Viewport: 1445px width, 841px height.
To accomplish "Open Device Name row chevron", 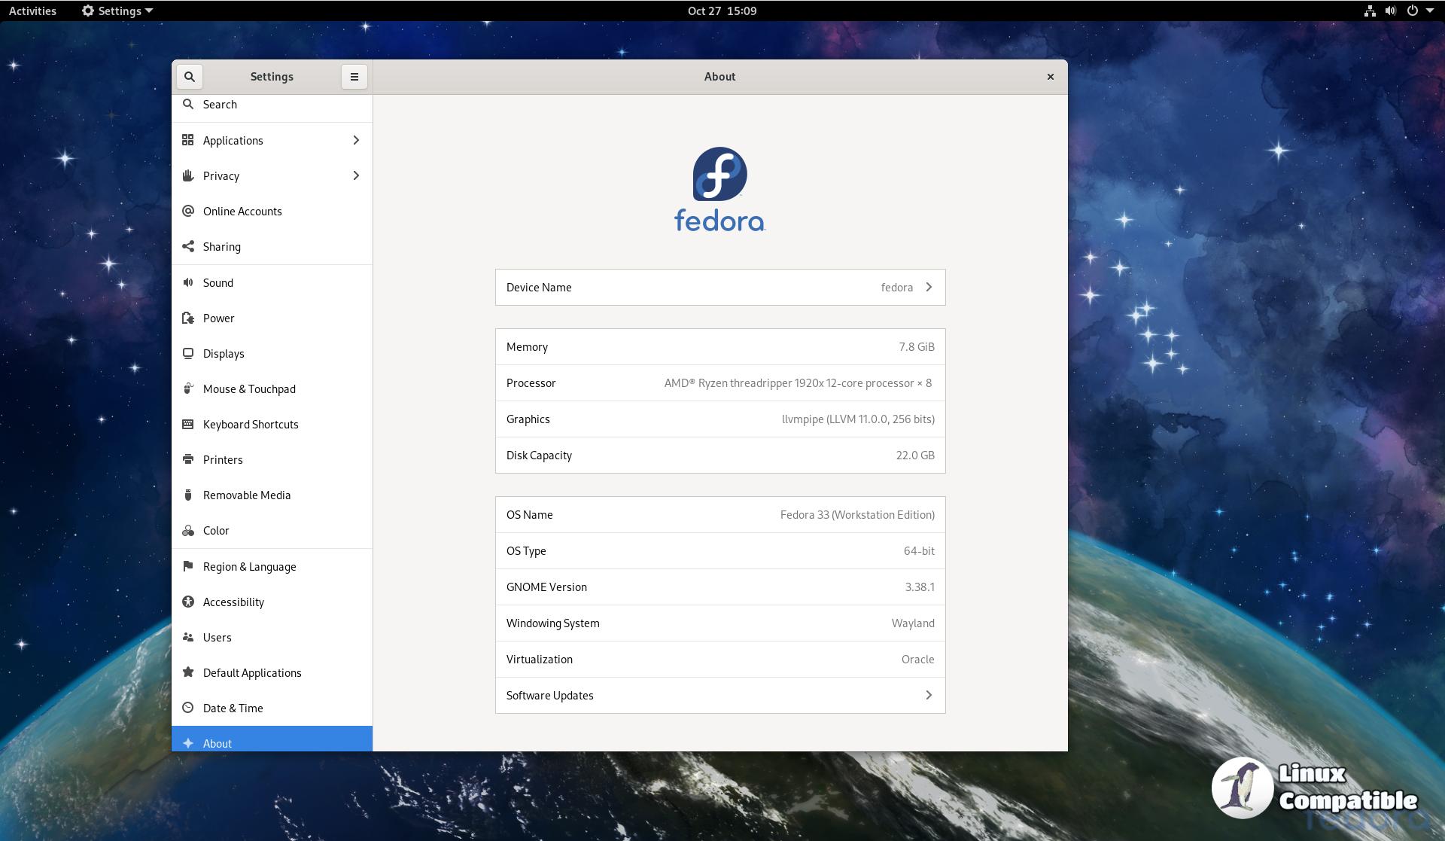I will tap(929, 288).
